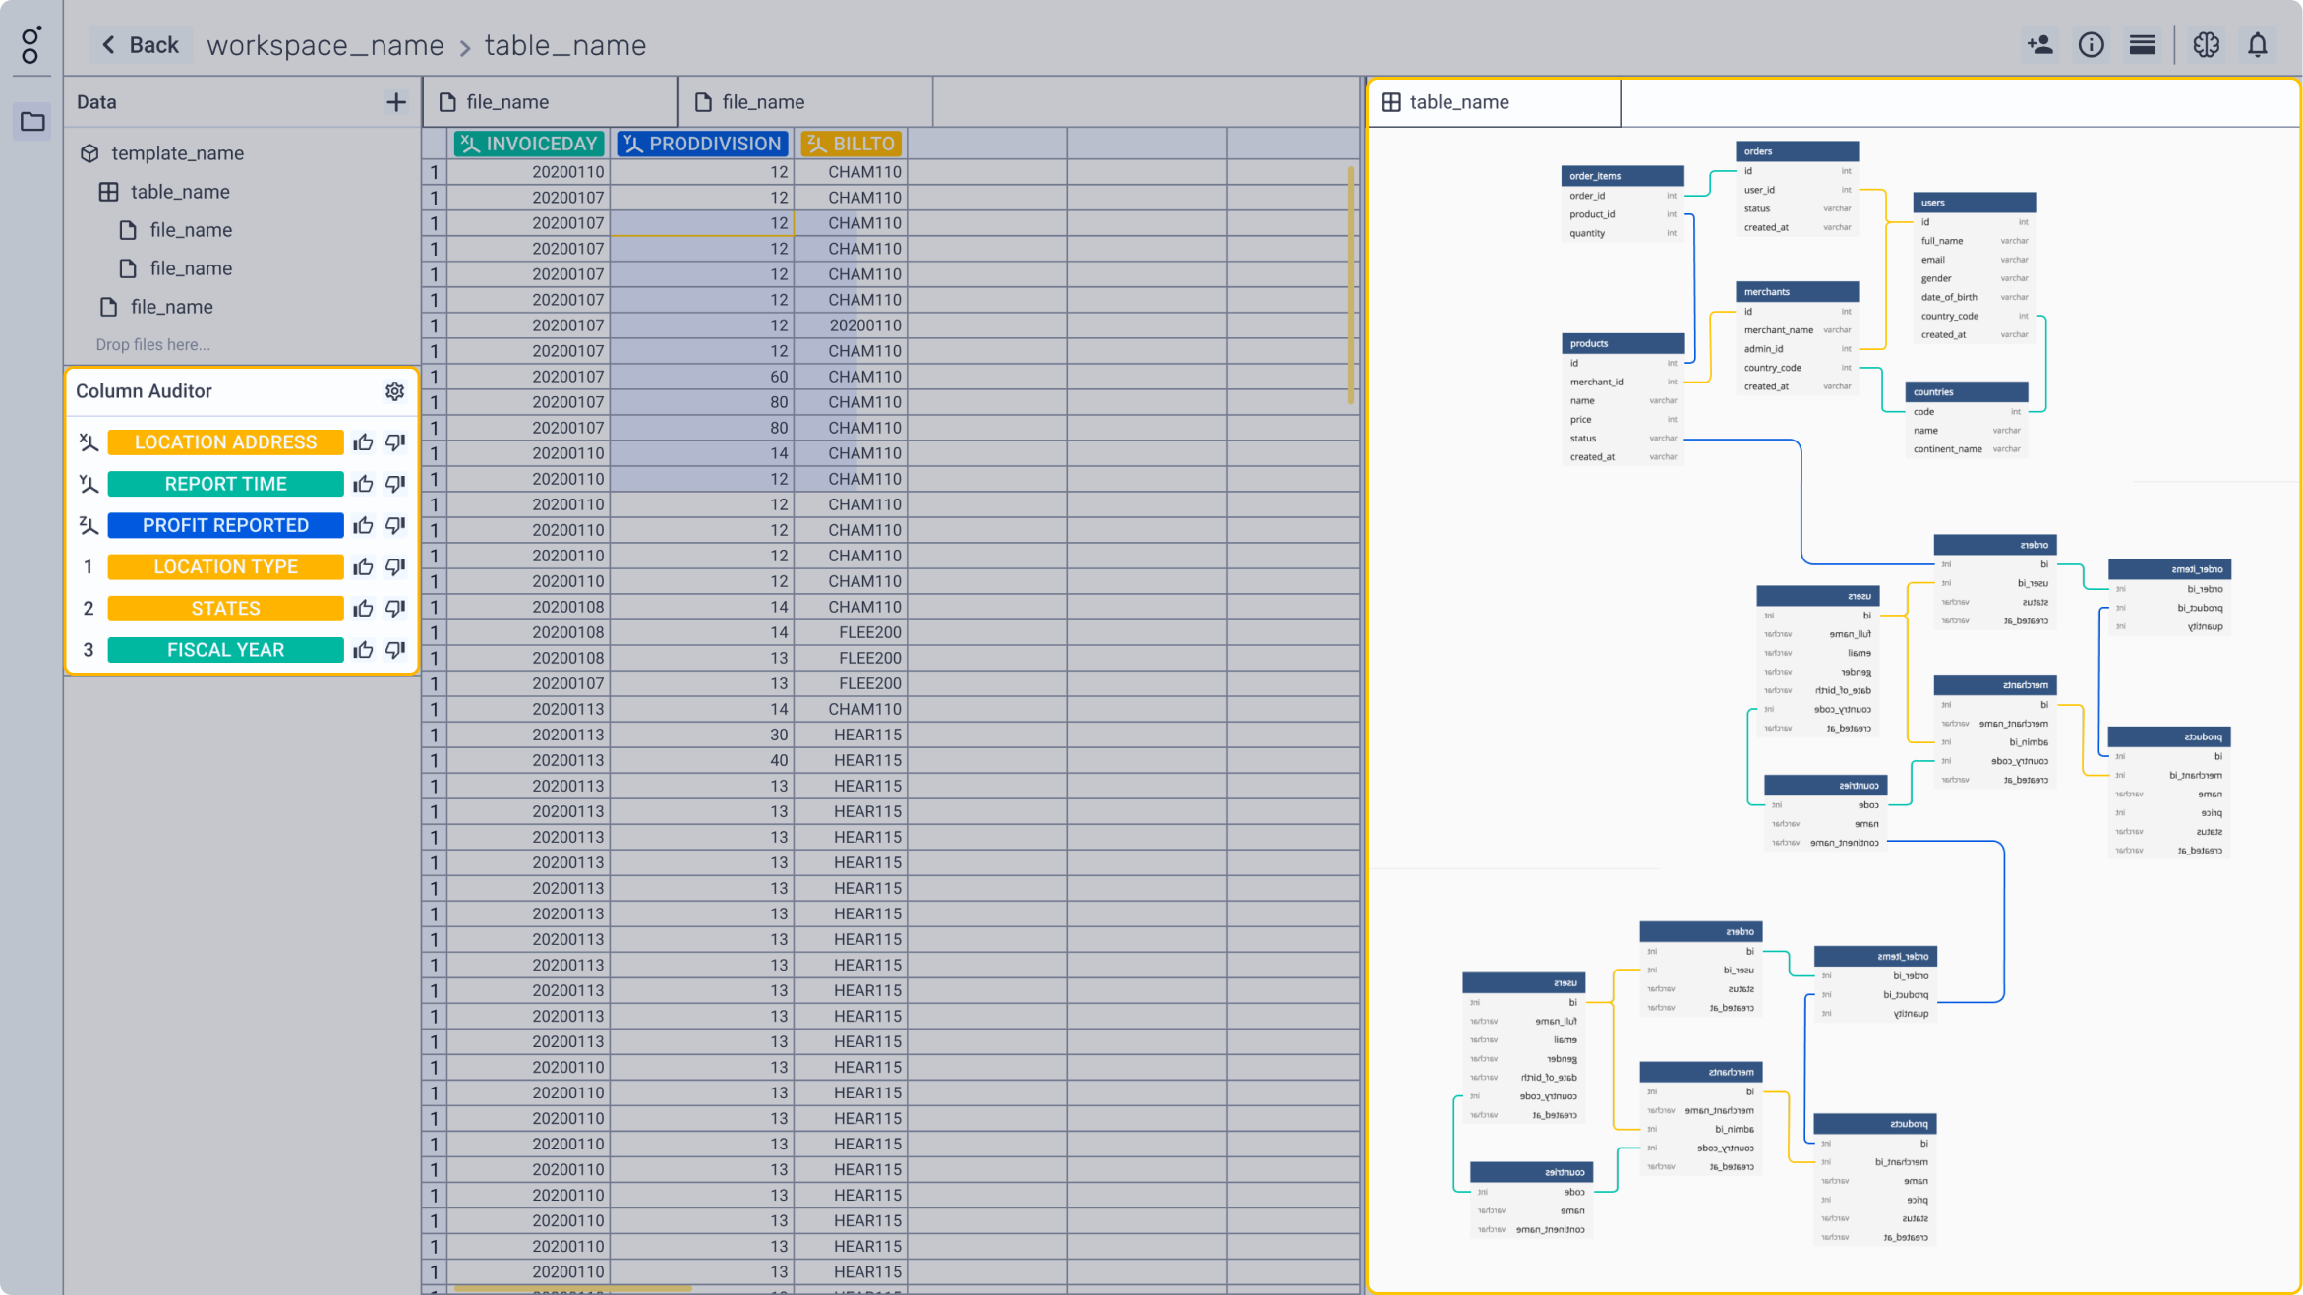Click the PRODDIVISION cell with value 40
This screenshot has width=2303, height=1295.
point(701,760)
